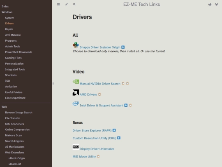The width and height of the screenshot is (222, 167).
Task: Open Repair page in the sidebar
Action: [x=9, y=29]
